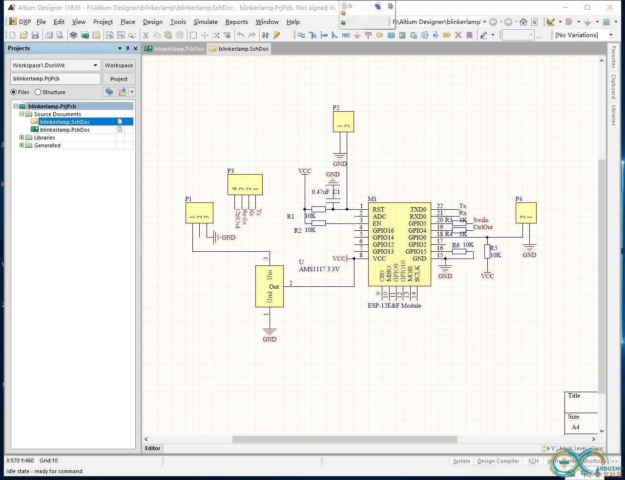Click the Redo arrow icon
The height and width of the screenshot is (480, 625).
[x=252, y=35]
